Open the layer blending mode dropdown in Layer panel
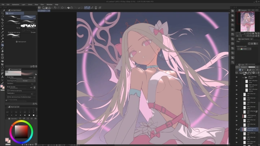260x146 pixels. 243,67
